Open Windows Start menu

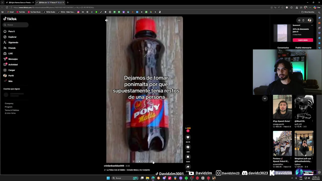pos(108,178)
